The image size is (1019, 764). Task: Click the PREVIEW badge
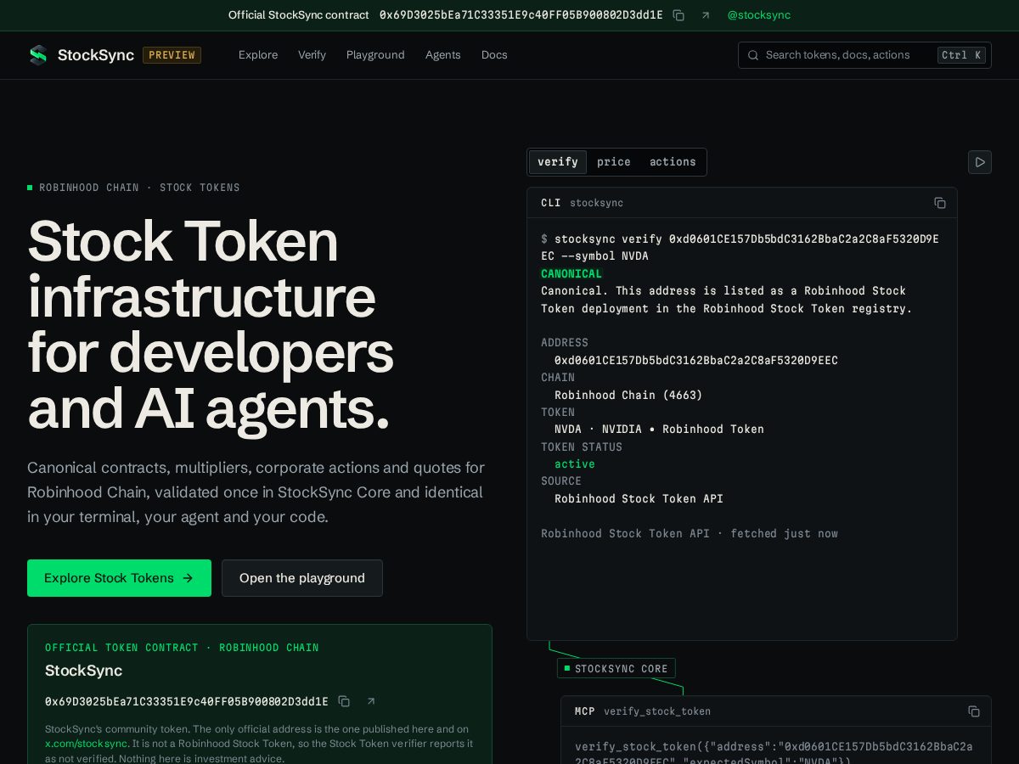(172, 55)
